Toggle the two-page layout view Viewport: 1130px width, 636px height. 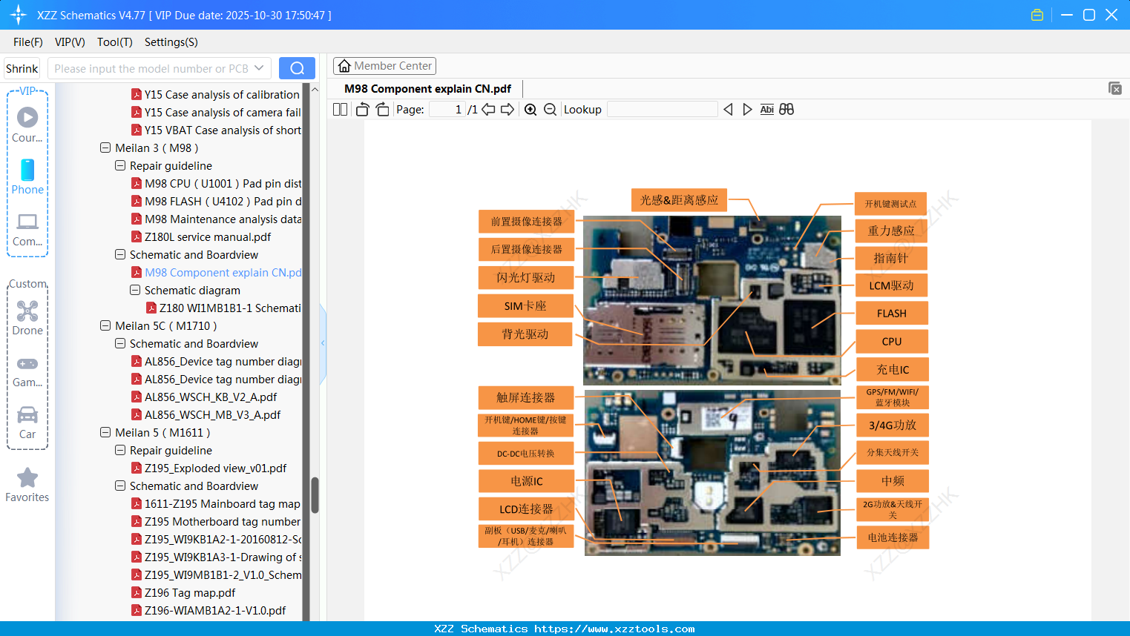coord(339,109)
